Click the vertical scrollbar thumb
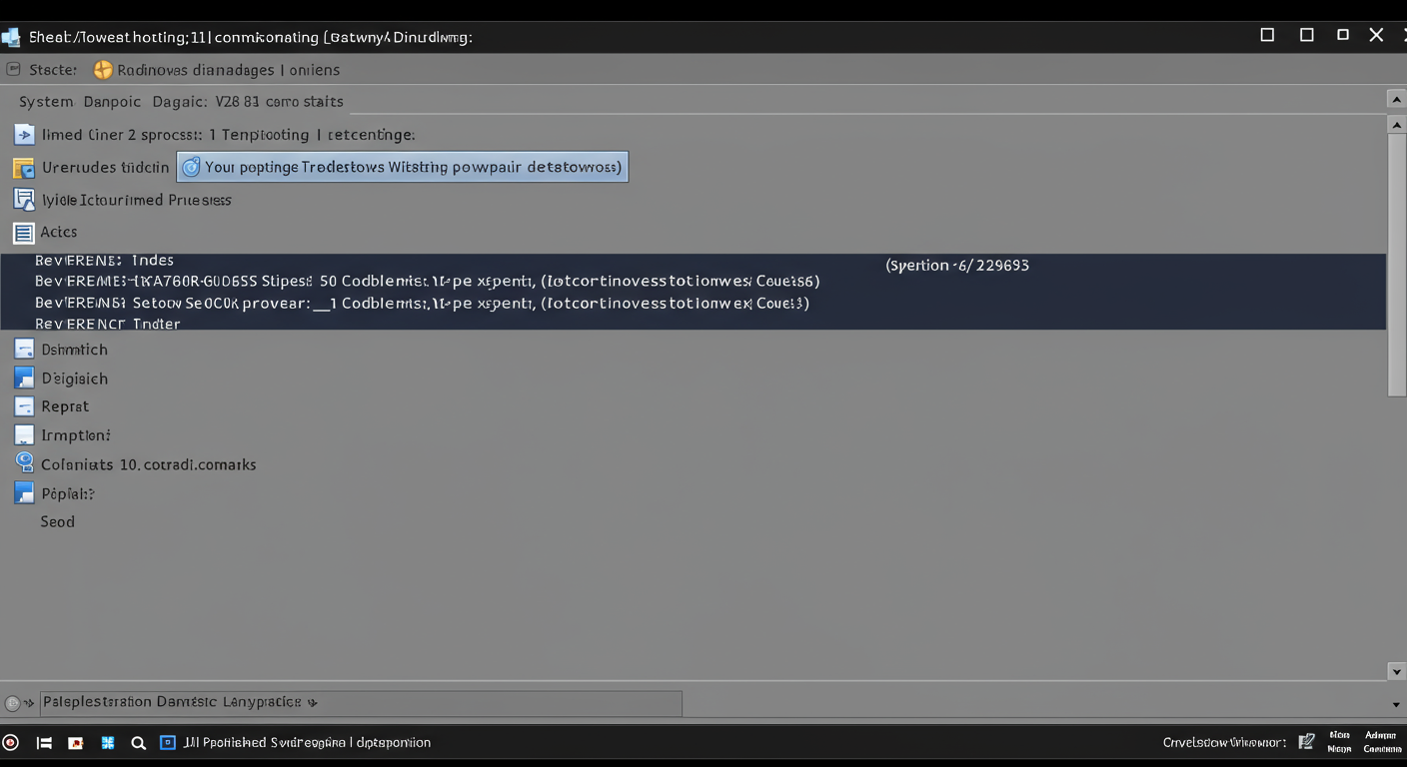This screenshot has height=767, width=1407. pyautogui.click(x=1396, y=265)
